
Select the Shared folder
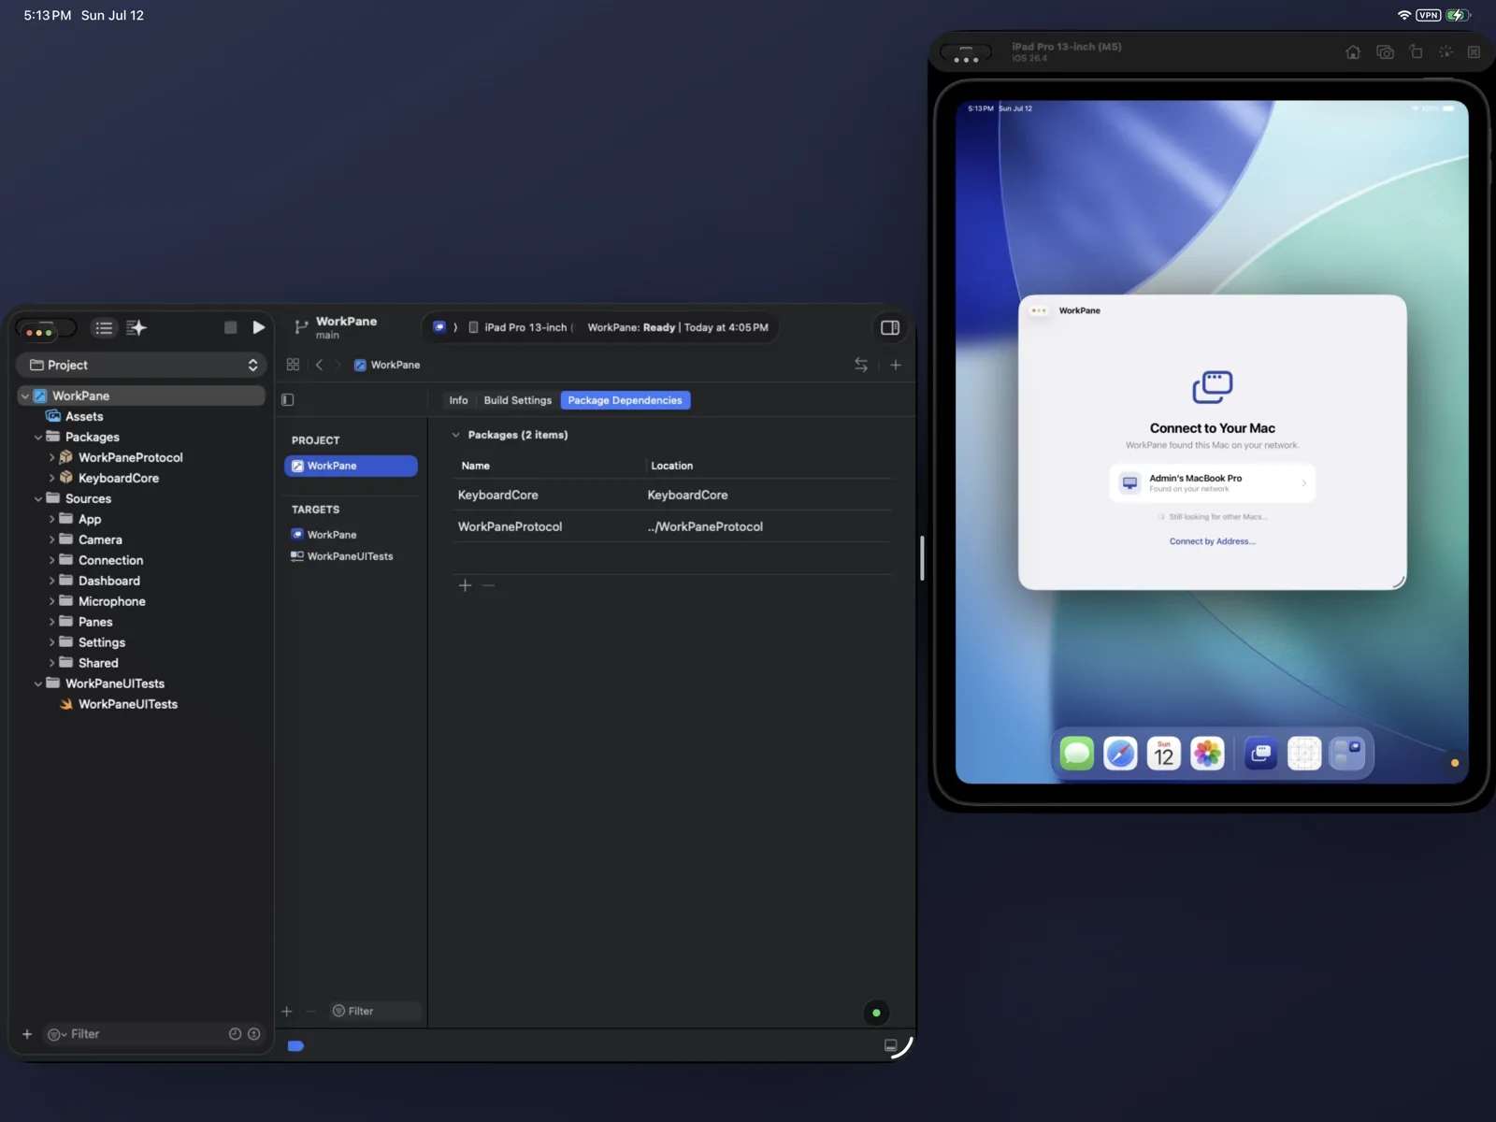point(97,663)
